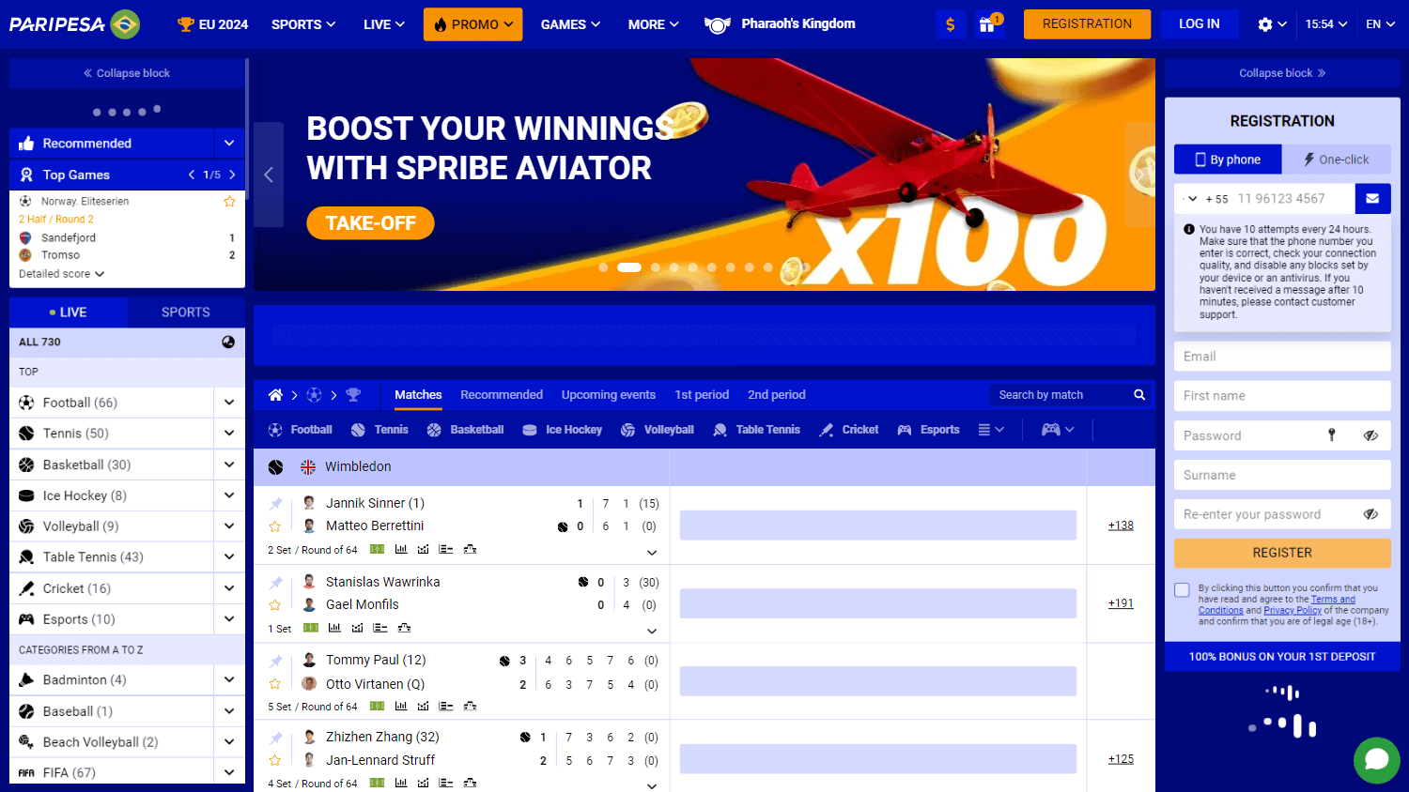Expand Tennis (50) category

(229, 434)
